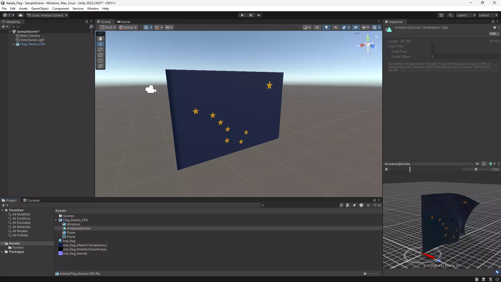This screenshot has width=501, height=282.
Task: Click the Project search field
Action: 300,205
